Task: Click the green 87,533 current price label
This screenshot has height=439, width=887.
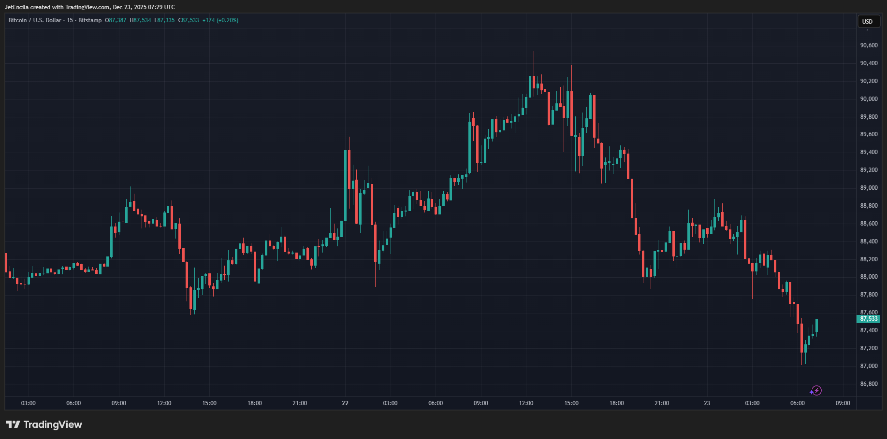Action: pos(868,319)
